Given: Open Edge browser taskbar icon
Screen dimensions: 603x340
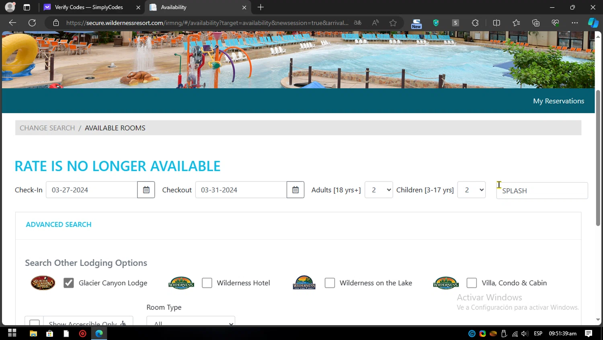Looking at the screenshot, I should click(x=99, y=333).
